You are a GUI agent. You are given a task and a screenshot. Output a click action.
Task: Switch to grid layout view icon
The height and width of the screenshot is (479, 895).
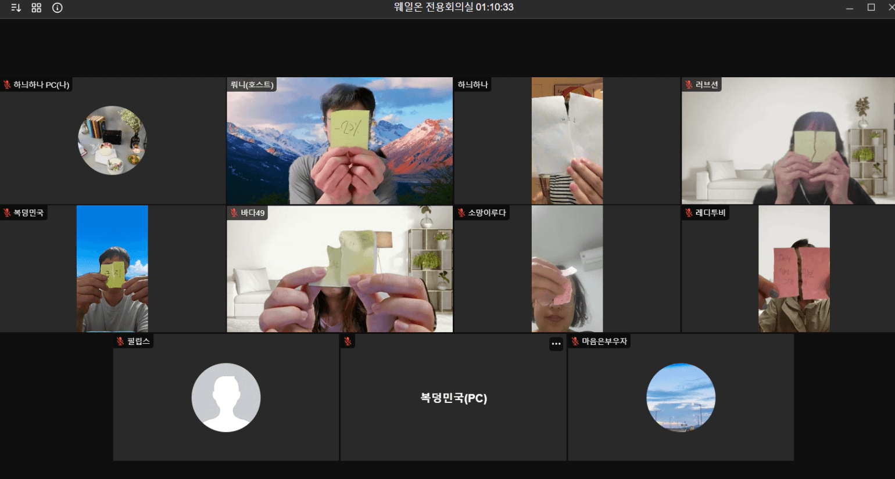37,8
